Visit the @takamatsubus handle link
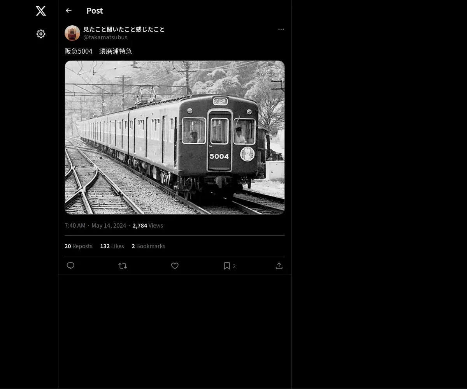The width and height of the screenshot is (467, 389). pyautogui.click(x=105, y=37)
